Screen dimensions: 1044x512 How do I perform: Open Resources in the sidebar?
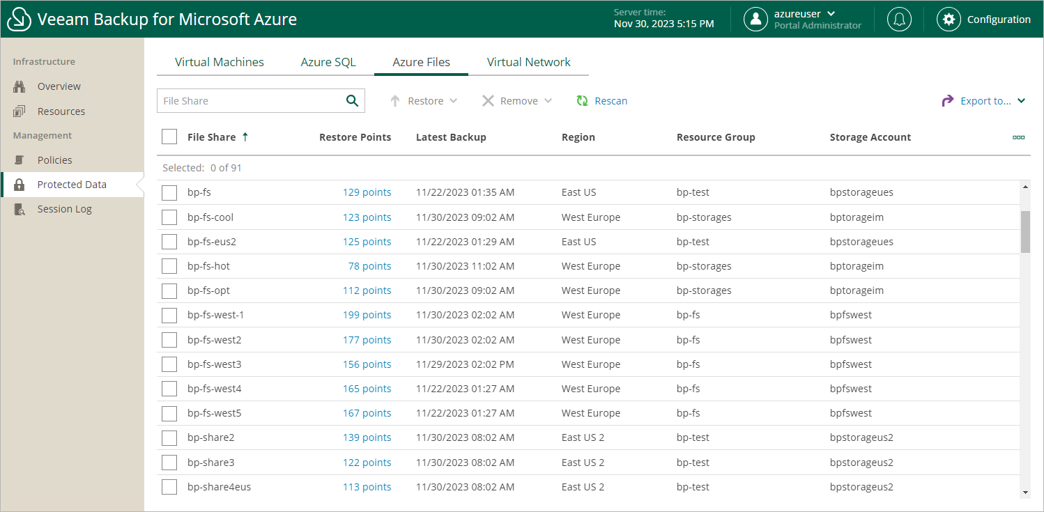tap(61, 111)
